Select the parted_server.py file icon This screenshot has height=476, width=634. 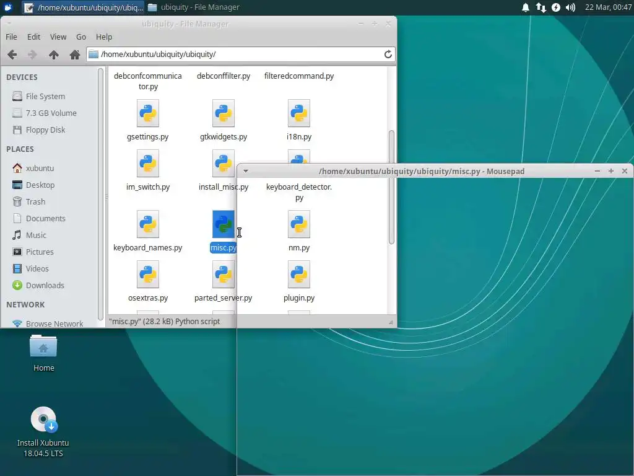click(x=223, y=275)
